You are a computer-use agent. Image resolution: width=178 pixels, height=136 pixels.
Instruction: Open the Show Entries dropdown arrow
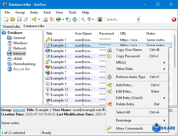93,19
